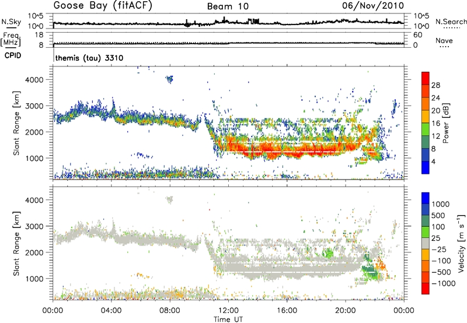This screenshot has height=323, width=467.
Task: Select the "Beam 10" heading
Action: (x=228, y=6)
